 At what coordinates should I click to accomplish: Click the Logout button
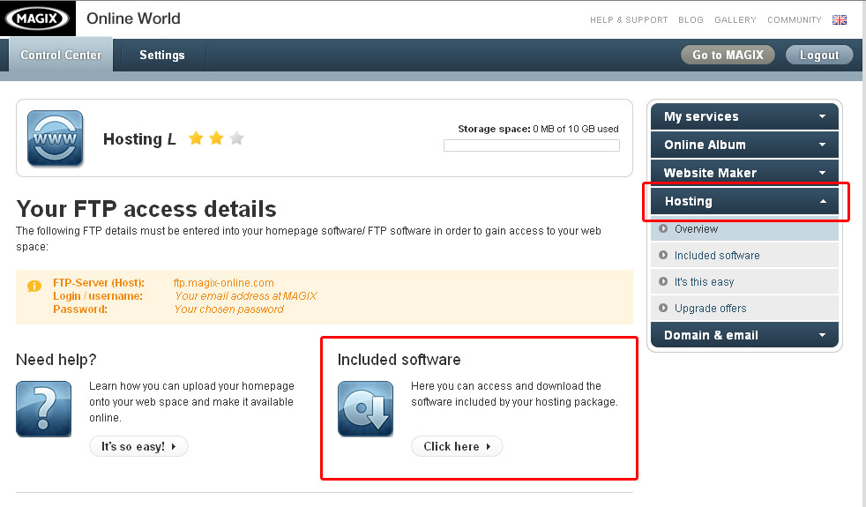[x=819, y=55]
